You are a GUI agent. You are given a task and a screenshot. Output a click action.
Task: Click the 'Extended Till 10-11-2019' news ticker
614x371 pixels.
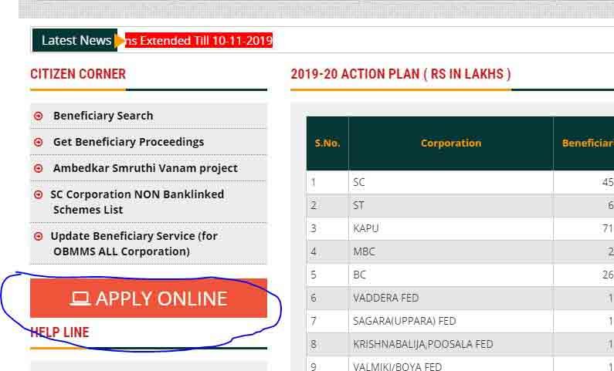pos(199,40)
